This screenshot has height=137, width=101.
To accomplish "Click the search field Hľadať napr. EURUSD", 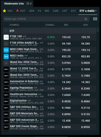I will tap(46, 19).
